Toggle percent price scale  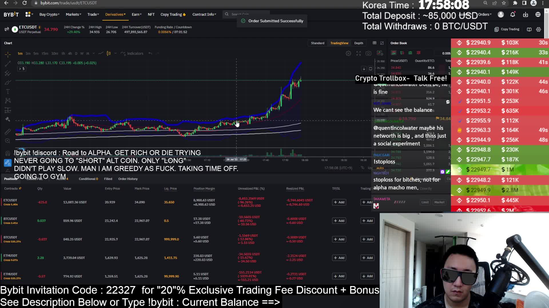coord(363,168)
